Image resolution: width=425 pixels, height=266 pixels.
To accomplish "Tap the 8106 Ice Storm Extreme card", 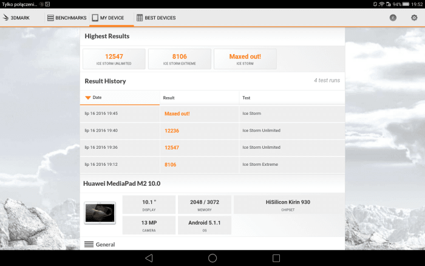I will [x=180, y=59].
